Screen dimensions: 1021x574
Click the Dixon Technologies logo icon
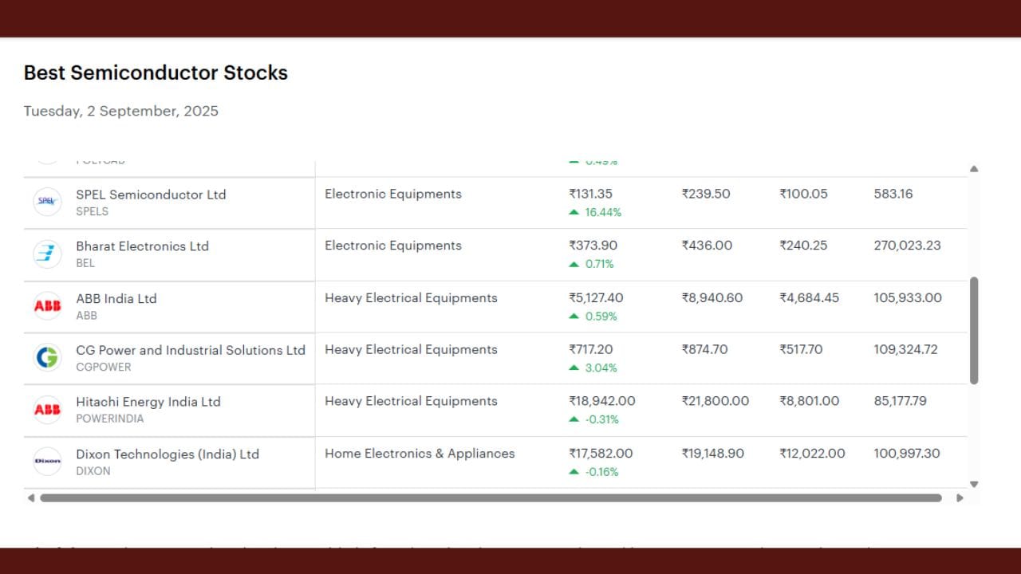tap(48, 462)
